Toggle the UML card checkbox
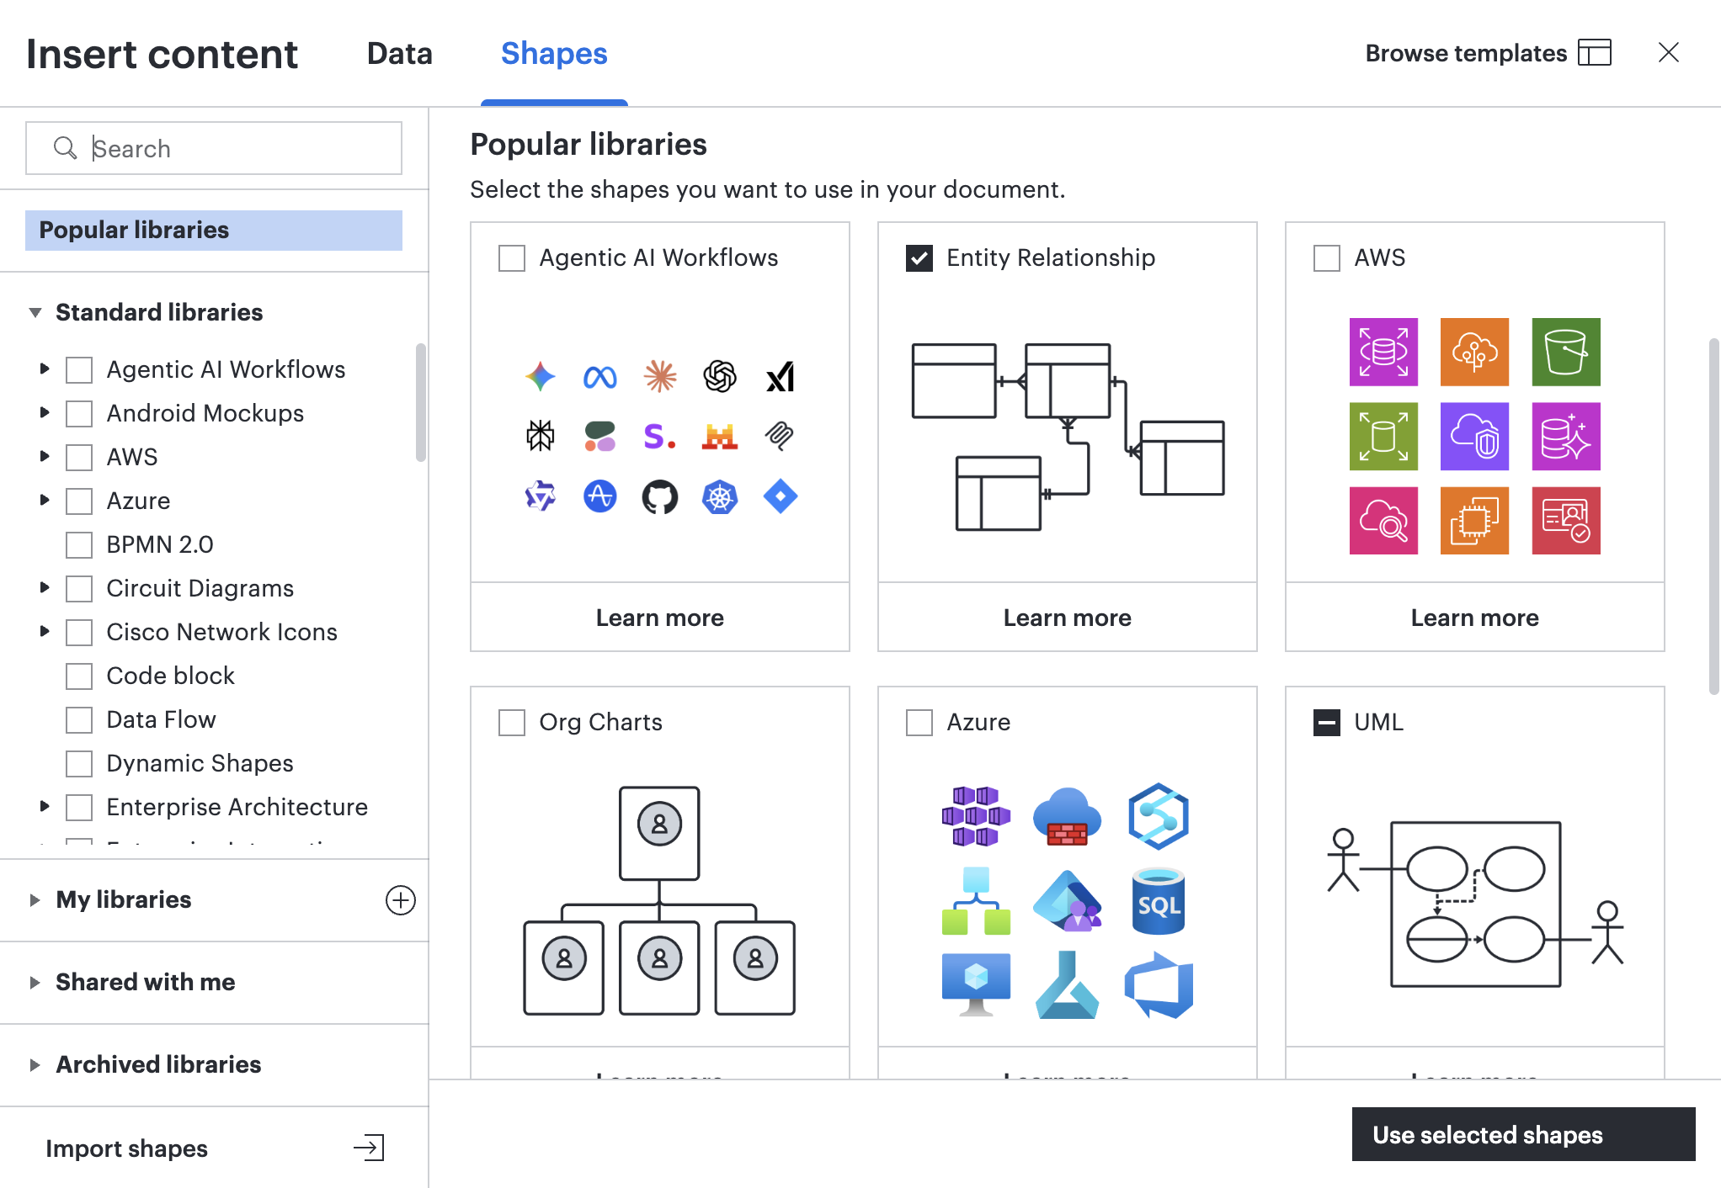This screenshot has height=1188, width=1721. (1327, 723)
